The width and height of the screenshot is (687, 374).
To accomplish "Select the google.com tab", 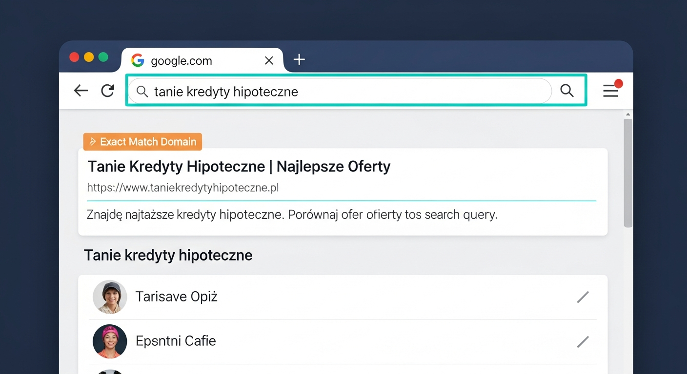I will [x=195, y=60].
